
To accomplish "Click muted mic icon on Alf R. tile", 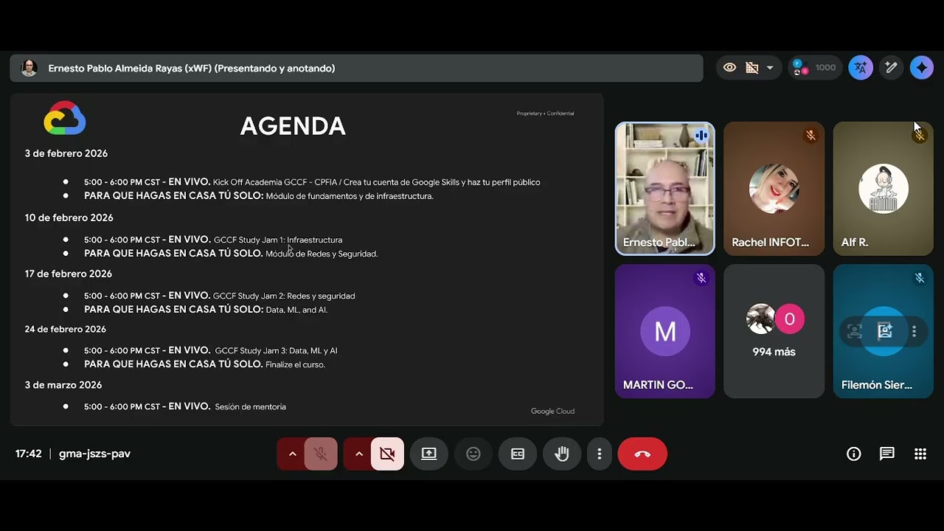I will [x=920, y=136].
